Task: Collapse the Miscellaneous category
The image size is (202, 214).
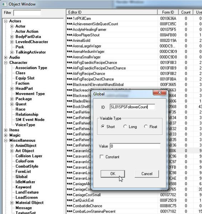Action: [6, 141]
